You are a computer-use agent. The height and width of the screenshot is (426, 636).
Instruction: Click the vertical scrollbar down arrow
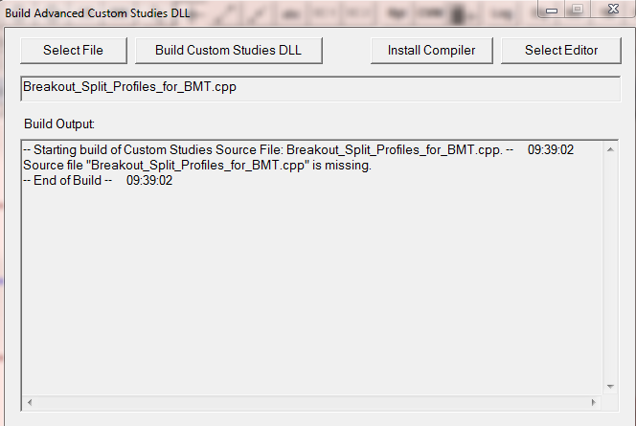pyautogui.click(x=611, y=386)
